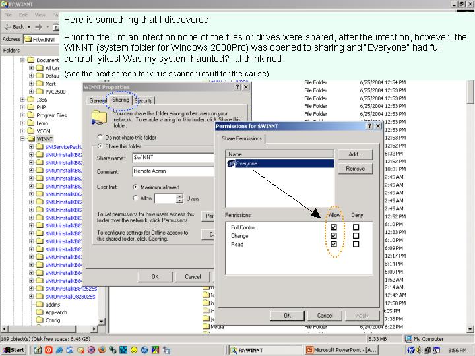This screenshot has width=475, height=356.
Task: Open the Edit menu in Explorer
Action: pos(23,15)
